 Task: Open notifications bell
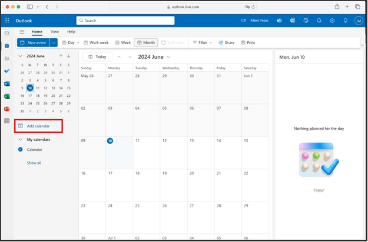point(319,21)
